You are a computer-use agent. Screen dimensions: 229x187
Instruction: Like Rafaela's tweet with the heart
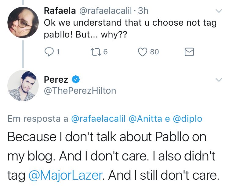pyautogui.click(x=143, y=52)
